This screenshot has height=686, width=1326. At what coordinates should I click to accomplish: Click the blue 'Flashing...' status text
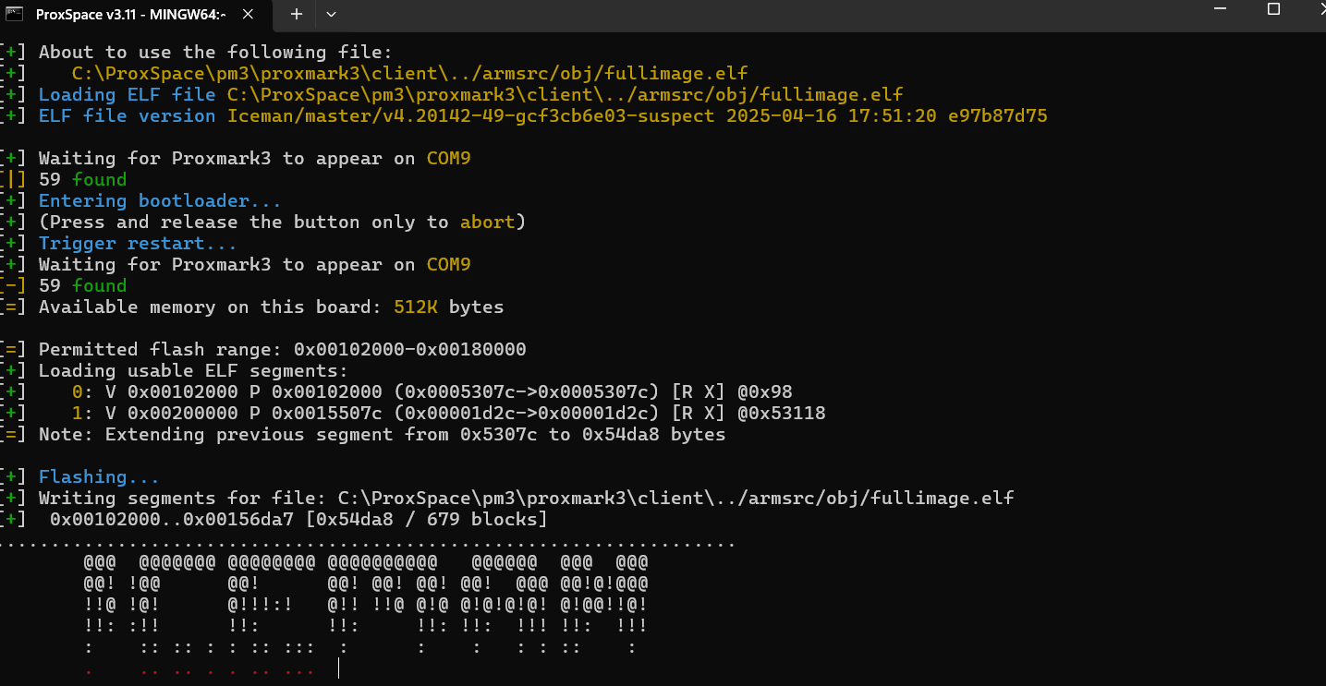[99, 477]
